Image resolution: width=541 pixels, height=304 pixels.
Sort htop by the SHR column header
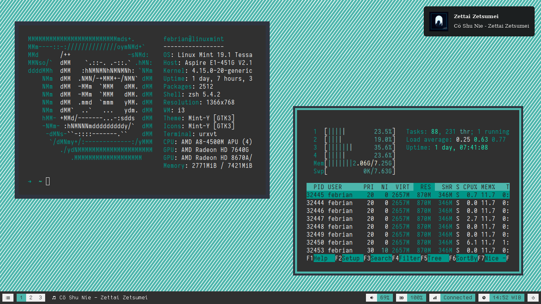[x=447, y=187]
